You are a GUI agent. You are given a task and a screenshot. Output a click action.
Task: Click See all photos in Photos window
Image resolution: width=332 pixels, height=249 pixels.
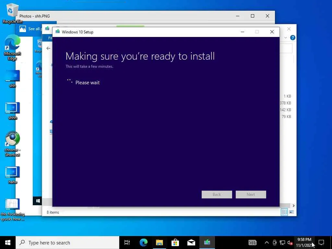coord(30,29)
